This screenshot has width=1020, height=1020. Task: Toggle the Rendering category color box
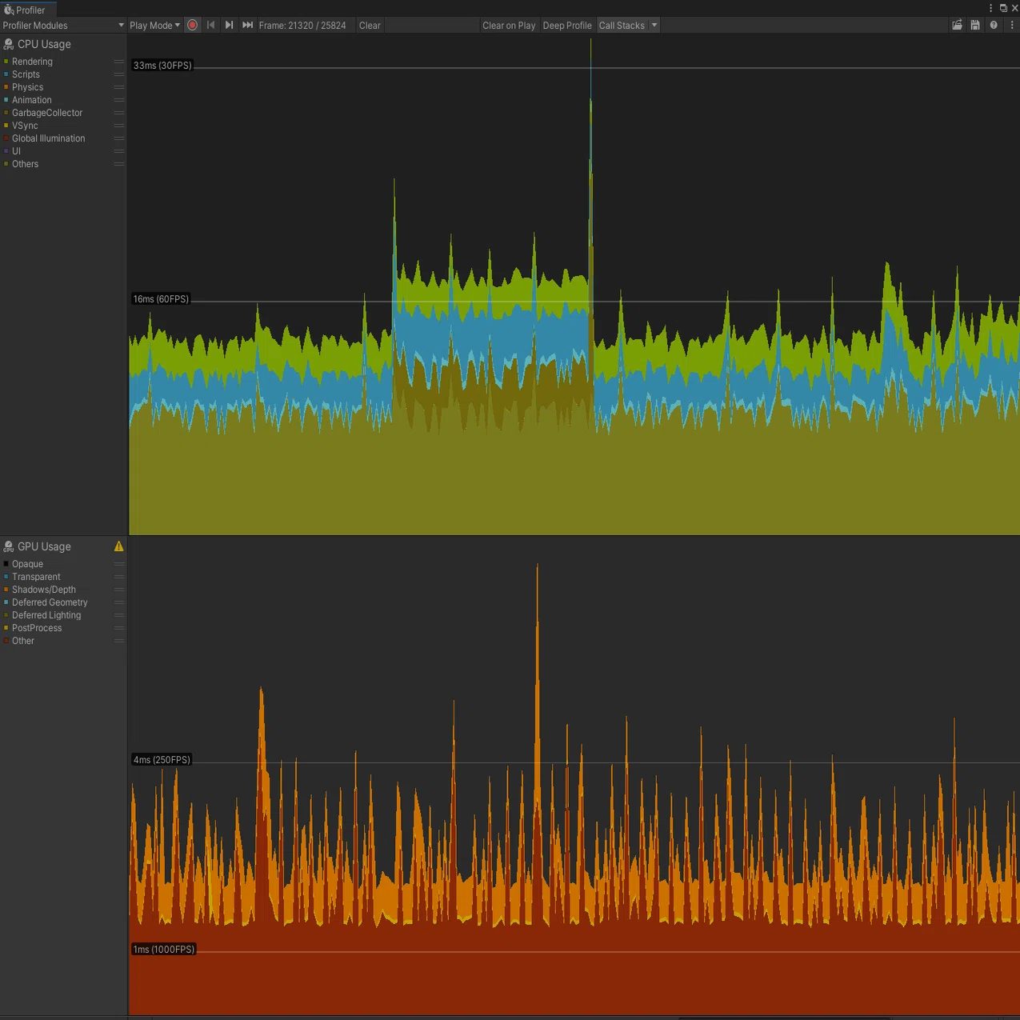6,62
